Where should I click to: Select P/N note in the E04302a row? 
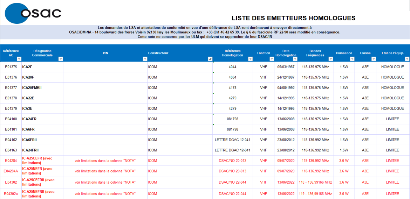(x=105, y=194)
